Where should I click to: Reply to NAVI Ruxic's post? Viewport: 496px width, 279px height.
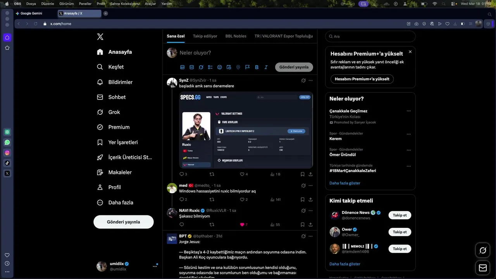coord(182,224)
